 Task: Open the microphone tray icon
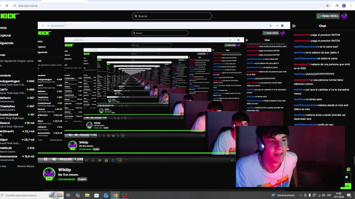310,195
